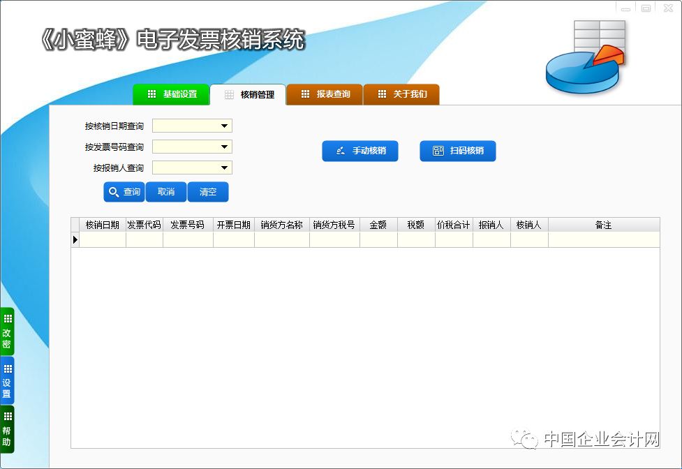Click the 销货方名称 column header
This screenshot has height=469, width=682.
click(x=282, y=225)
